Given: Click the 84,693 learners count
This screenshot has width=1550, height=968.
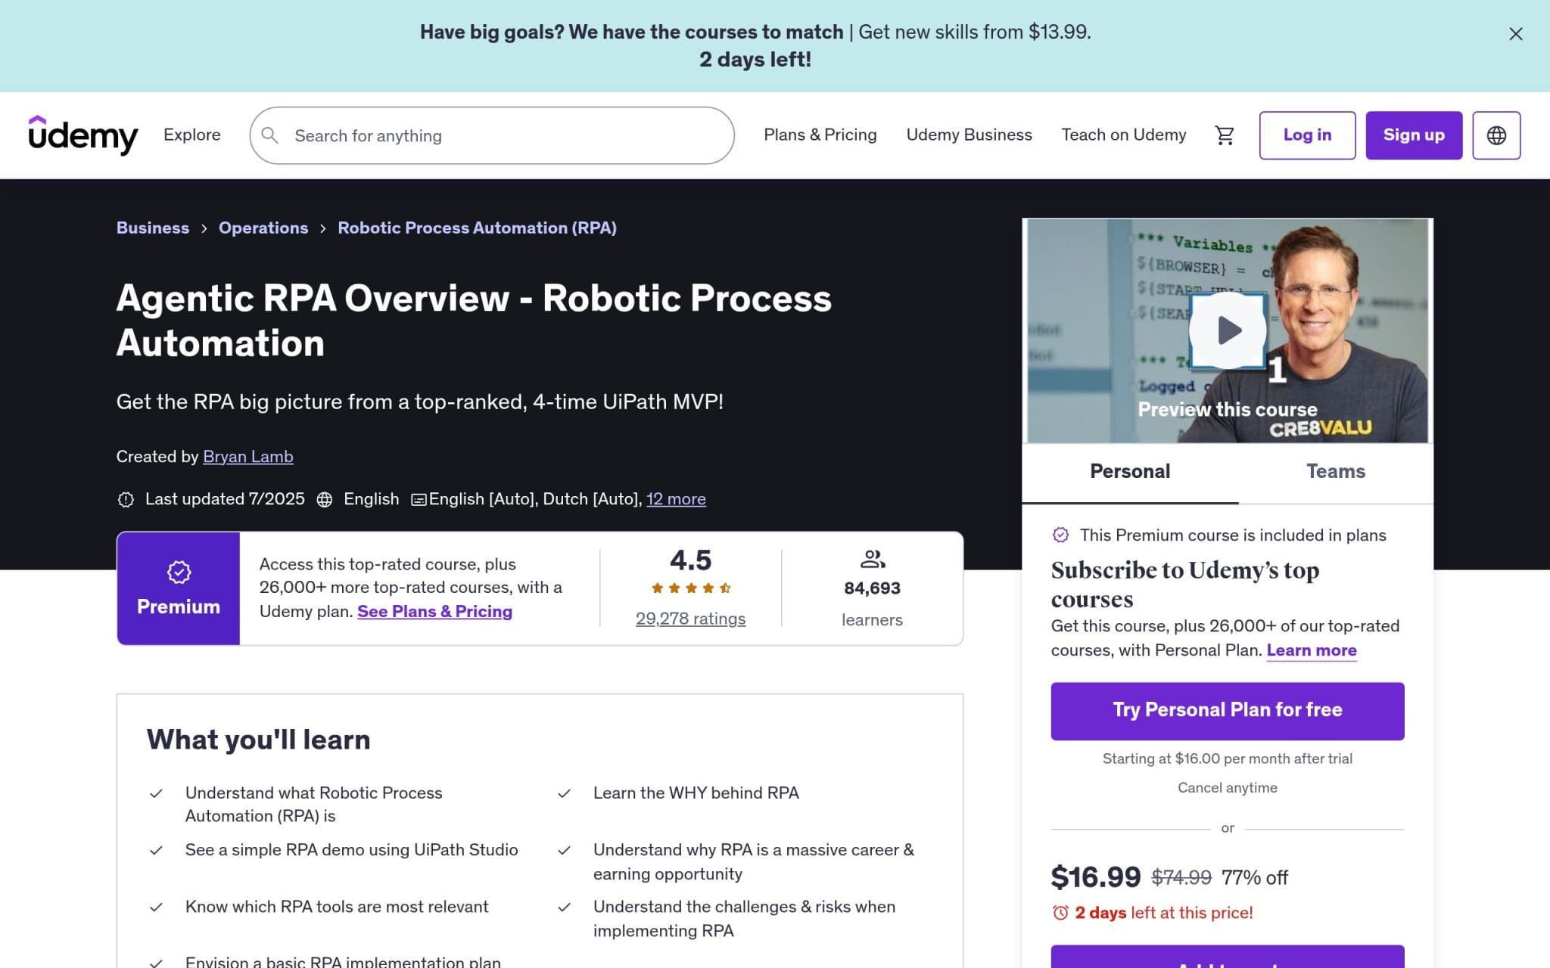Looking at the screenshot, I should coord(872,588).
